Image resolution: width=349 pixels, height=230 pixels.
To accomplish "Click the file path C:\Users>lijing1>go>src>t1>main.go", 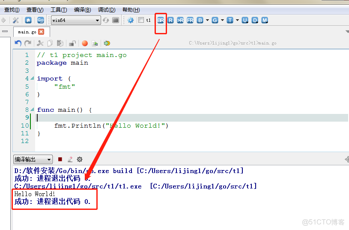I will pyautogui.click(x=233, y=43).
